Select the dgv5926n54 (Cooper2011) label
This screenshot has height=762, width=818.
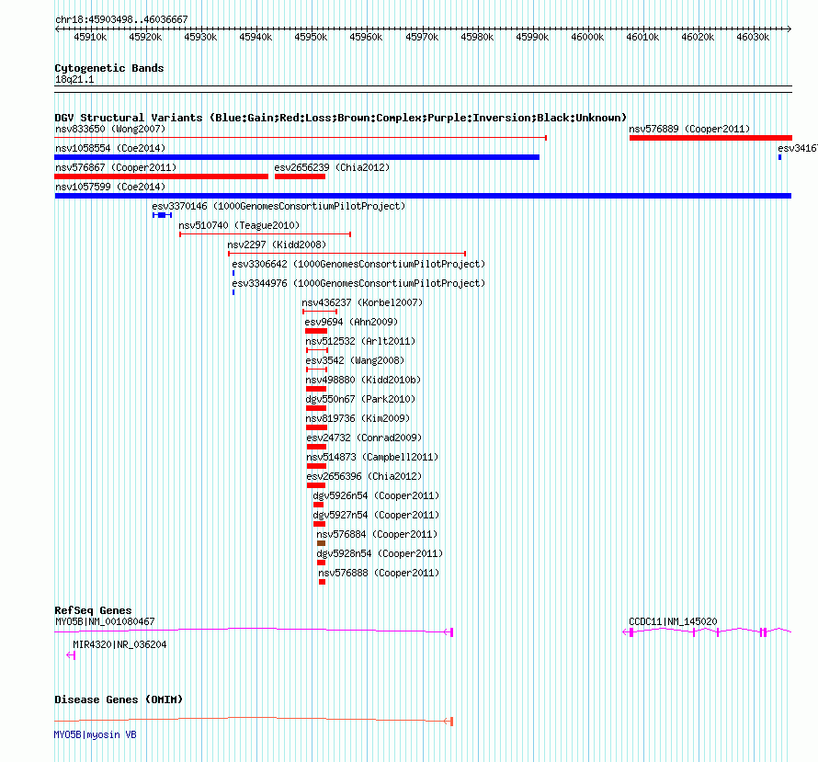376,495
